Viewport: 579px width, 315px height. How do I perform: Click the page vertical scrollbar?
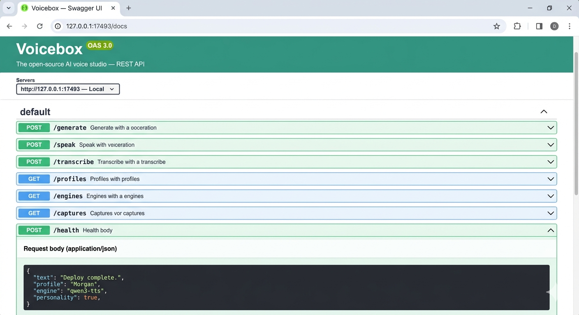pos(576,123)
